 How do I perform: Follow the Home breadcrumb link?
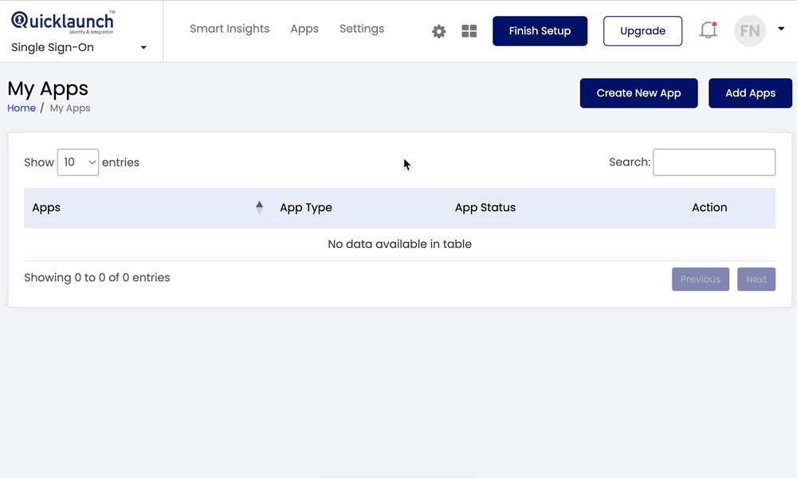pyautogui.click(x=21, y=108)
